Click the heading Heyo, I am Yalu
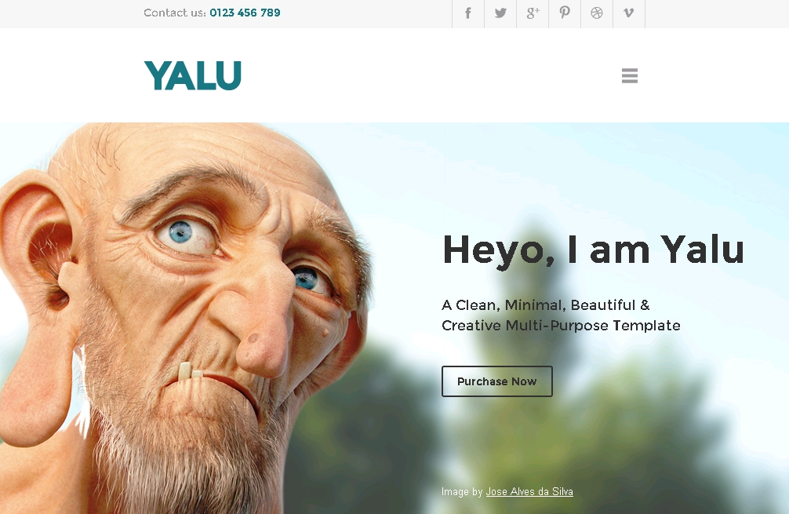Image resolution: width=789 pixels, height=514 pixels. 593,250
